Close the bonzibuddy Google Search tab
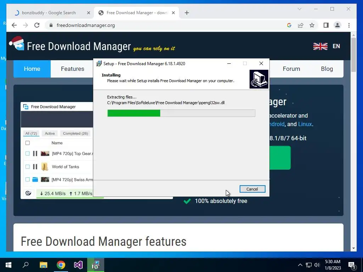363x272 pixels. [x=88, y=13]
